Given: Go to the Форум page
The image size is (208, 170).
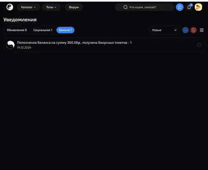Looking at the screenshot, I should (x=74, y=7).
